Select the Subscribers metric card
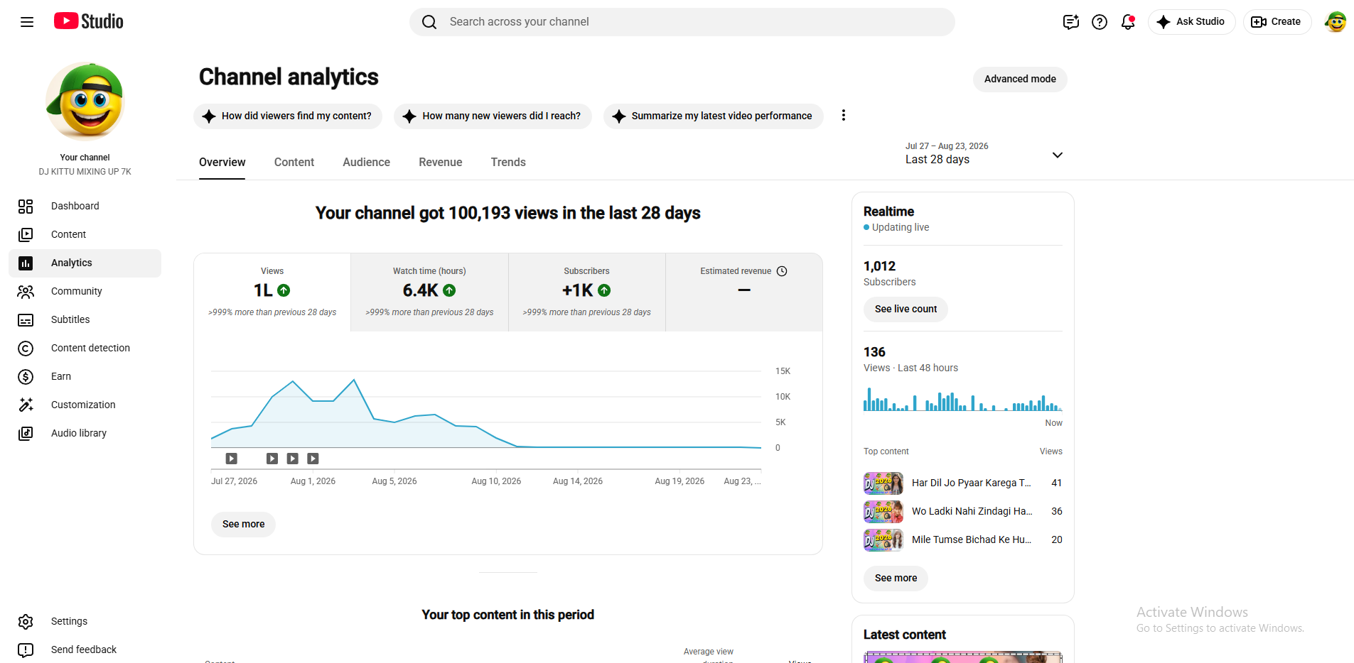 click(587, 292)
